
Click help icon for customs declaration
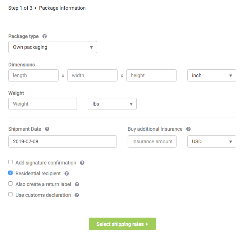77,195
